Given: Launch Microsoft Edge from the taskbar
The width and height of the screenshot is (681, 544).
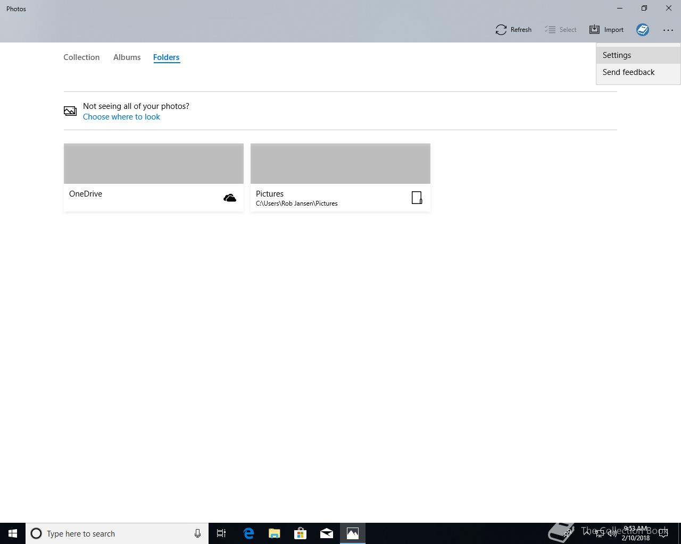Looking at the screenshot, I should [x=248, y=533].
